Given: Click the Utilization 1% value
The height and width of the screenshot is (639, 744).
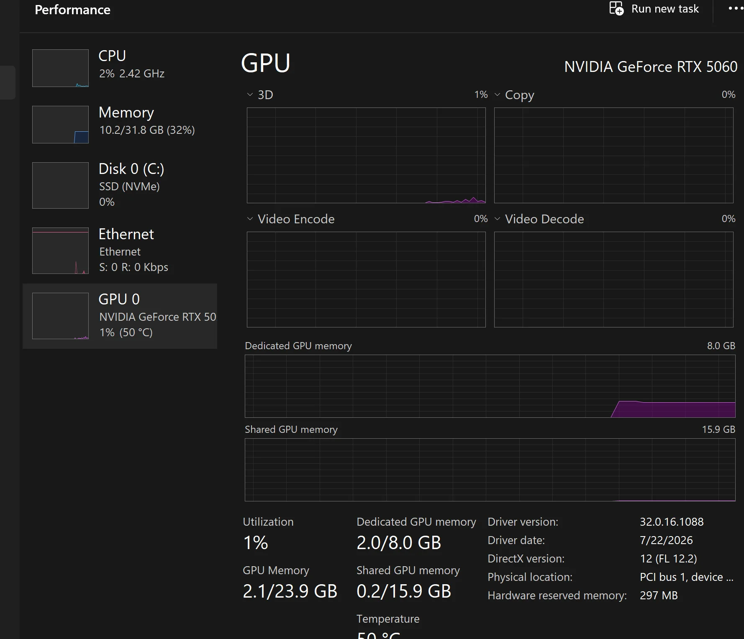Looking at the screenshot, I should tap(256, 543).
